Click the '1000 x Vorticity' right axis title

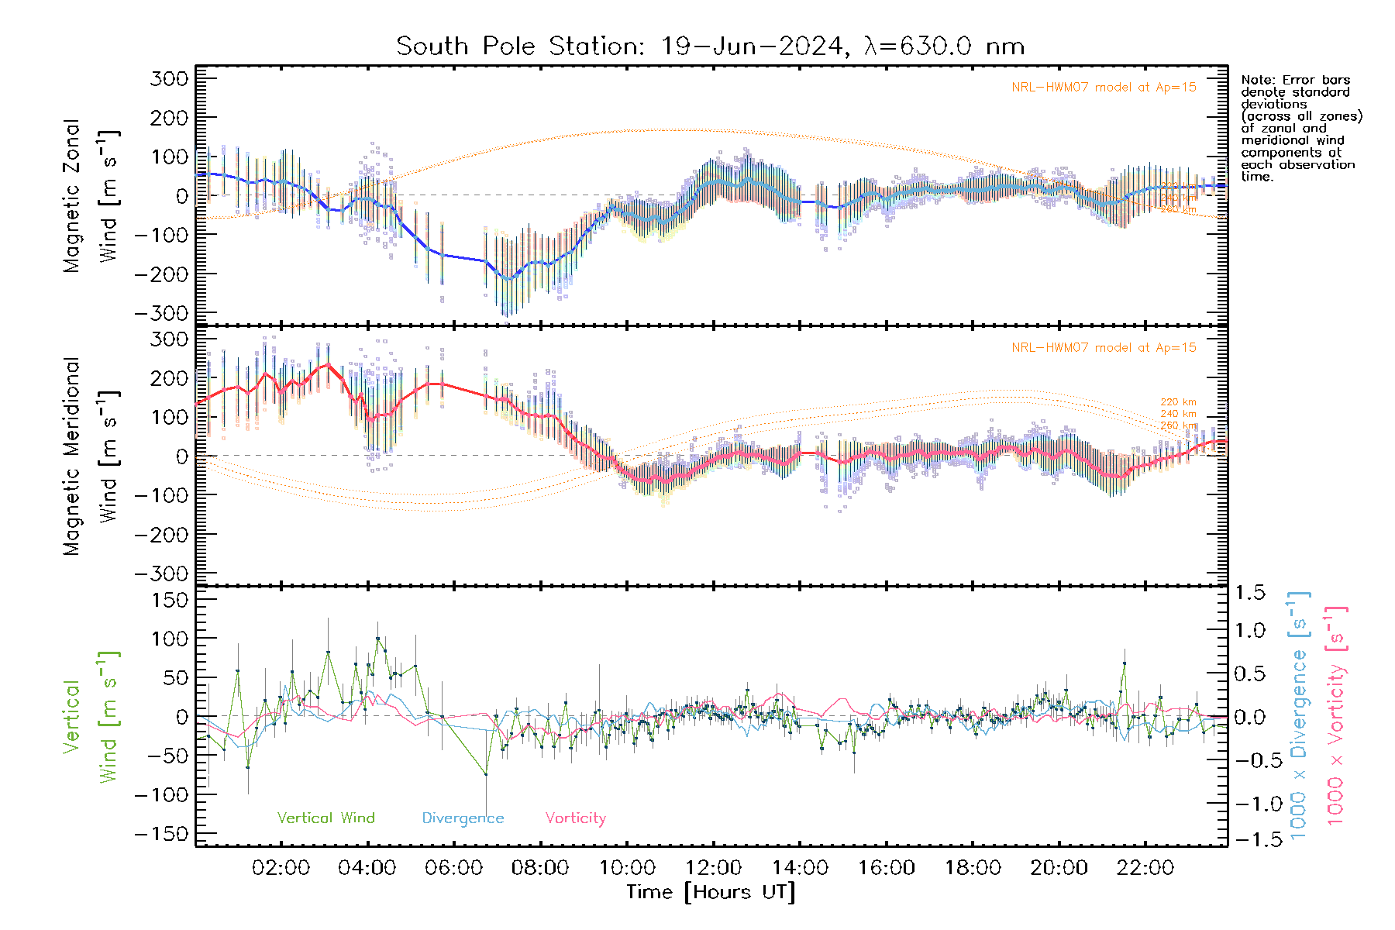click(1336, 716)
